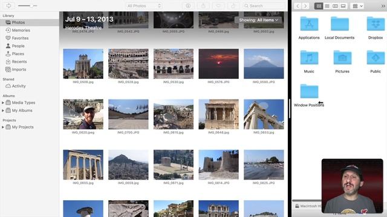Select the volcano island photo IMG_0590.JPG
The height and width of the screenshot is (217, 387).
264,64
